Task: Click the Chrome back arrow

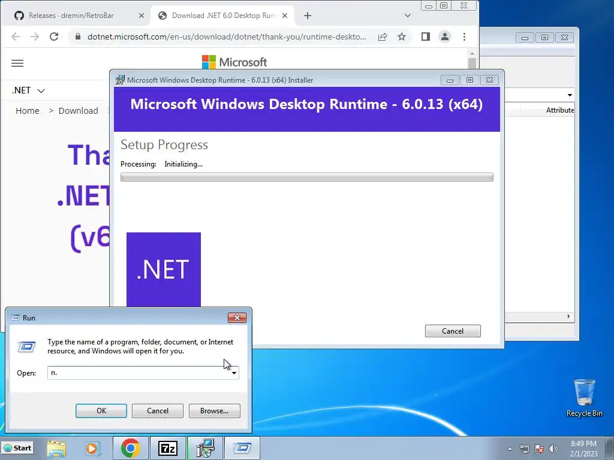Action: click(x=16, y=37)
